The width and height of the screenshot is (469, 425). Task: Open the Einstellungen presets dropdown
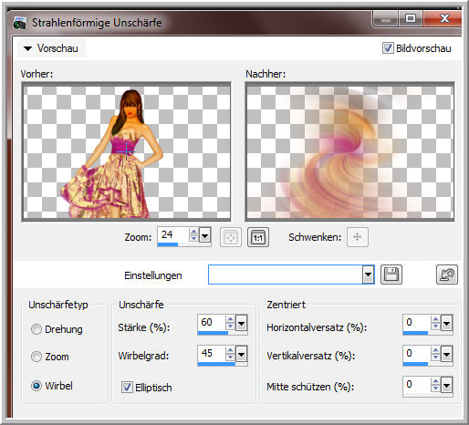pos(368,275)
